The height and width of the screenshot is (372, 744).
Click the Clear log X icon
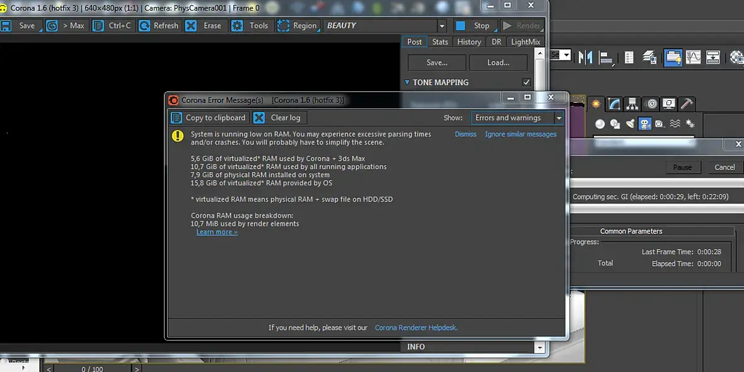click(x=259, y=118)
